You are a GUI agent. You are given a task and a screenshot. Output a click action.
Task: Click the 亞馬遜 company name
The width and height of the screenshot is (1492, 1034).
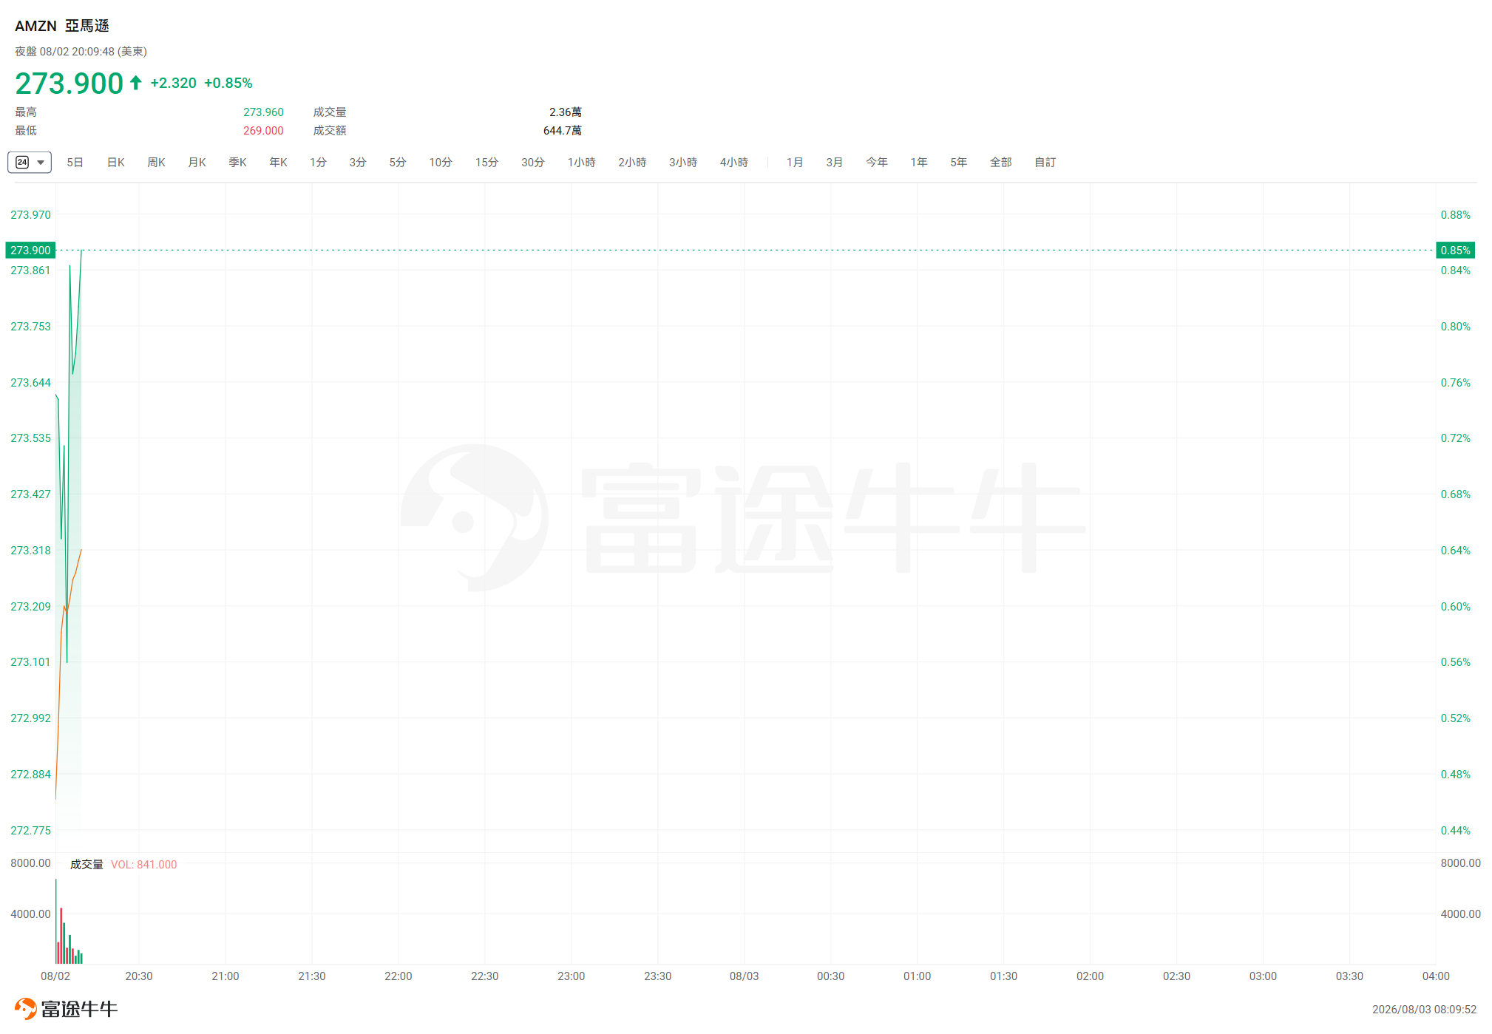pyautogui.click(x=87, y=26)
